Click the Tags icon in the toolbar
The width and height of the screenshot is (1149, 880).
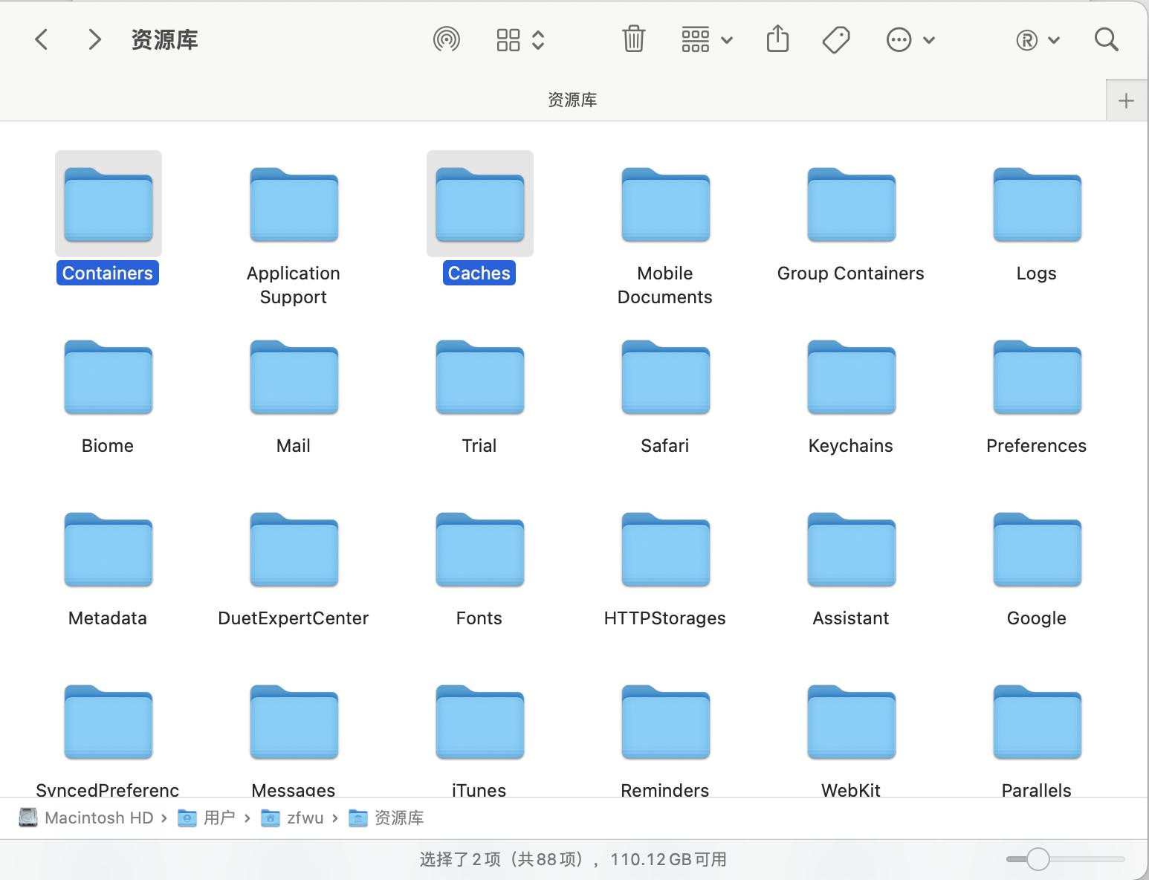[835, 39]
